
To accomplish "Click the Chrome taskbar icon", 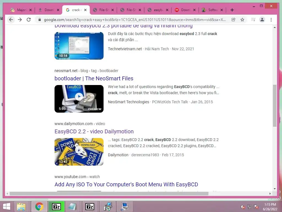I will point(39,206).
